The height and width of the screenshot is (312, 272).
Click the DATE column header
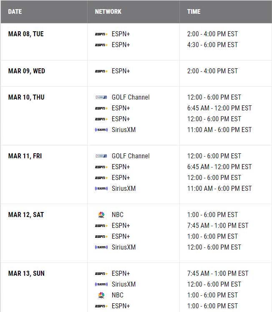click(x=15, y=12)
